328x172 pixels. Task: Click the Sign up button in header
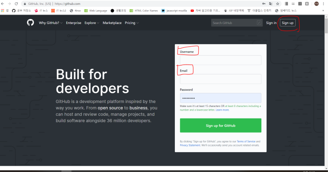(x=288, y=23)
